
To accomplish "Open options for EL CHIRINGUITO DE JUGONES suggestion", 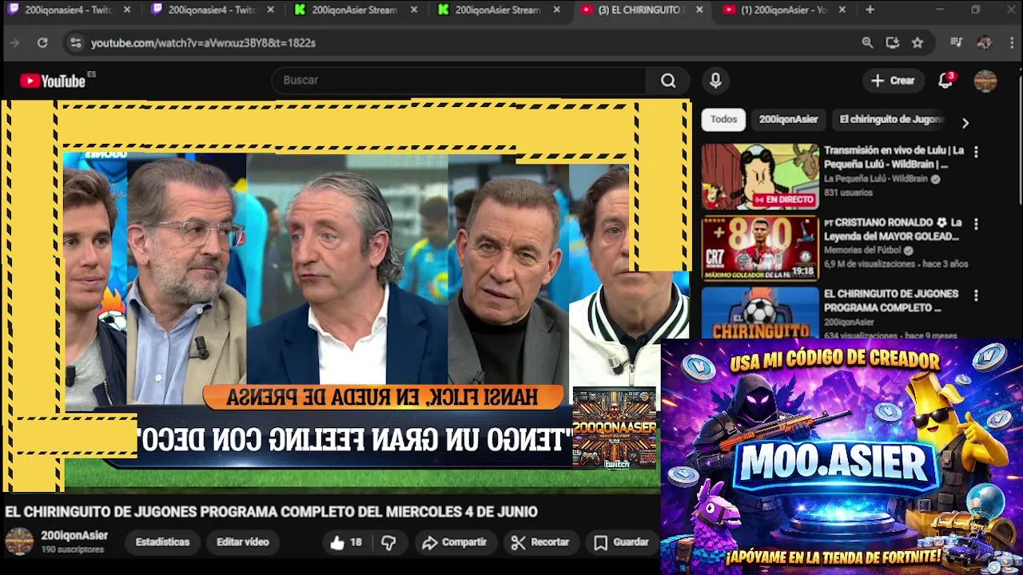I will 975,295.
